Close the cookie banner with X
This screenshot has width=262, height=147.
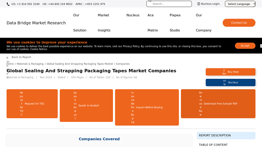pos(261,46)
